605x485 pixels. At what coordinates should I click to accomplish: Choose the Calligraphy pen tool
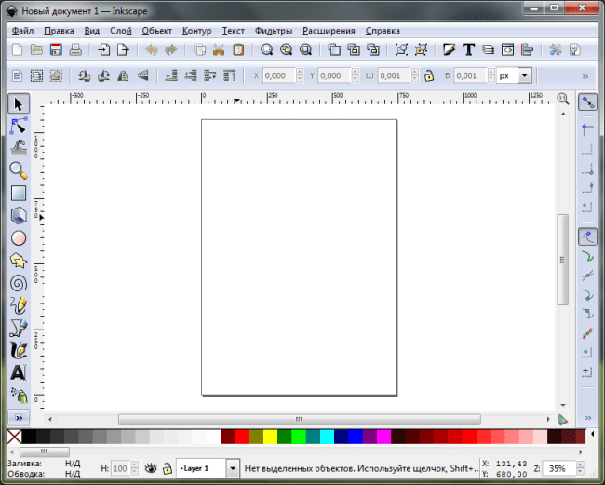[x=18, y=350]
